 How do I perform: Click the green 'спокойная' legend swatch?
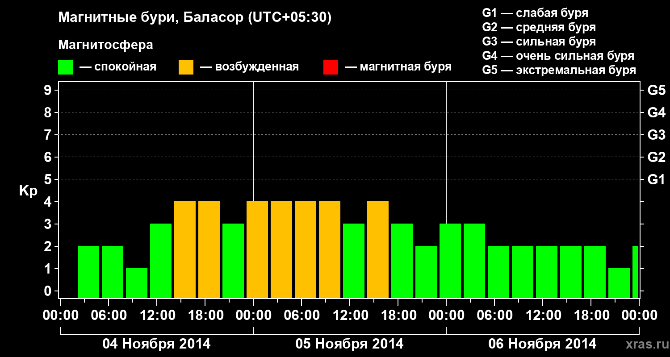(65, 67)
